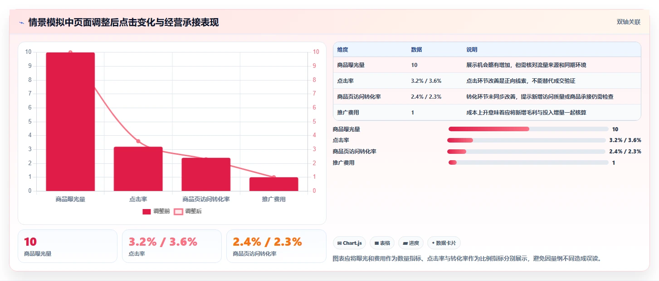Click table cell 2.4% / 2.3%
The width and height of the screenshot is (659, 281).
(x=426, y=97)
